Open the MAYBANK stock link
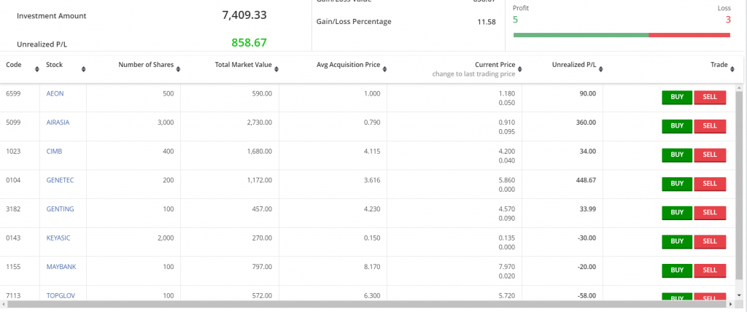The width and height of the screenshot is (747, 312). [x=61, y=267]
